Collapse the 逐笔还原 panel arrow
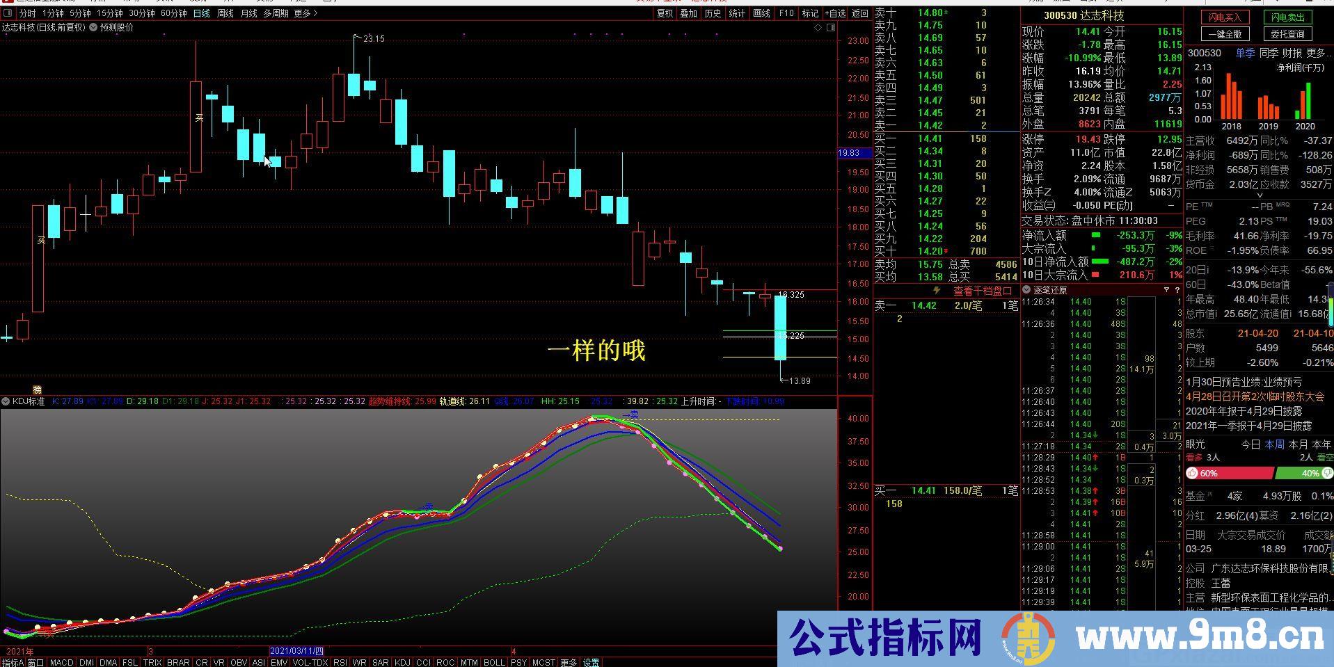Screen dimensions: 1334x667 pyautogui.click(x=1026, y=290)
